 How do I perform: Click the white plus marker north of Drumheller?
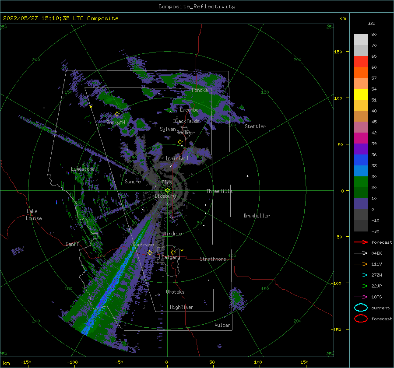(247, 176)
